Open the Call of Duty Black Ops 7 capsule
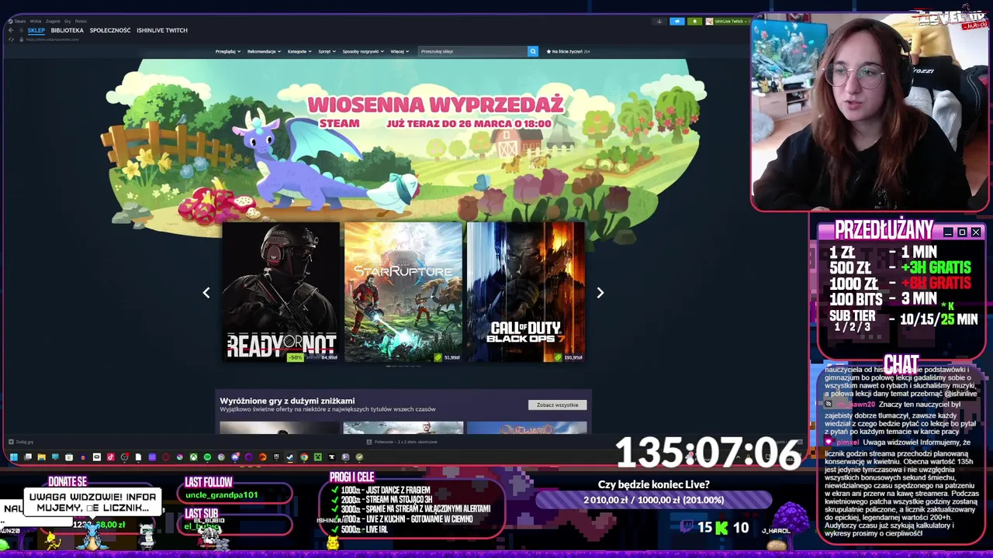Viewport: 993px width, 558px height. click(x=525, y=292)
